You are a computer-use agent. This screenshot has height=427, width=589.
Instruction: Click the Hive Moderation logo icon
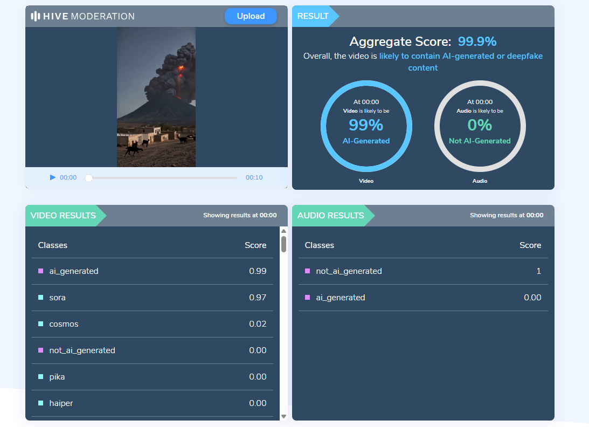coord(35,16)
